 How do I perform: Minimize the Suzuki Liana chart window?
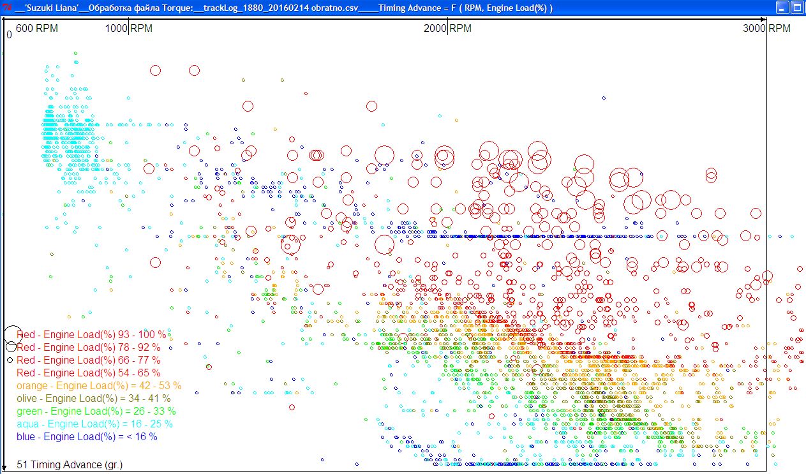pos(782,8)
